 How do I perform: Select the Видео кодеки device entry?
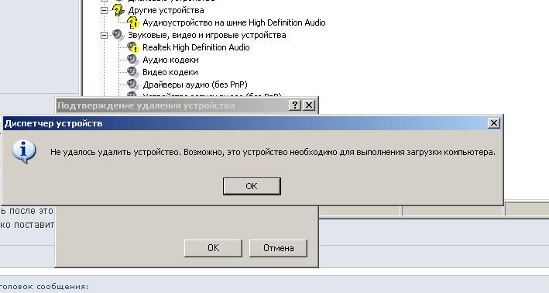pos(170,72)
